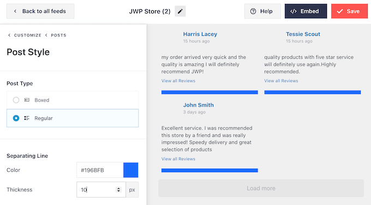This screenshot has width=371, height=205.
Task: Click the Post Style heading
Action: 28,52
